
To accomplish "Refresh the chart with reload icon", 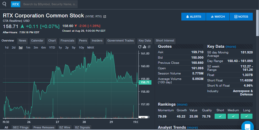I will coord(140,47).
